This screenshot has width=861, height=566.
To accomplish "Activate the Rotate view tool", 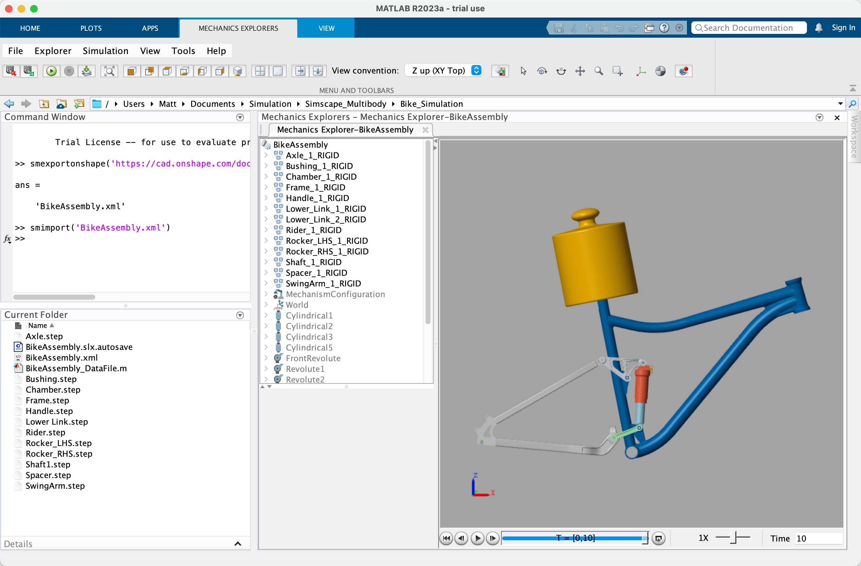I will (542, 71).
